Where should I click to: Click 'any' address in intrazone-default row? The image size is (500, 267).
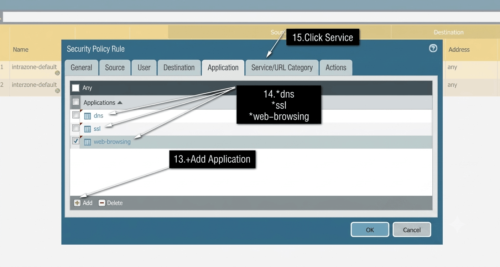point(452,67)
